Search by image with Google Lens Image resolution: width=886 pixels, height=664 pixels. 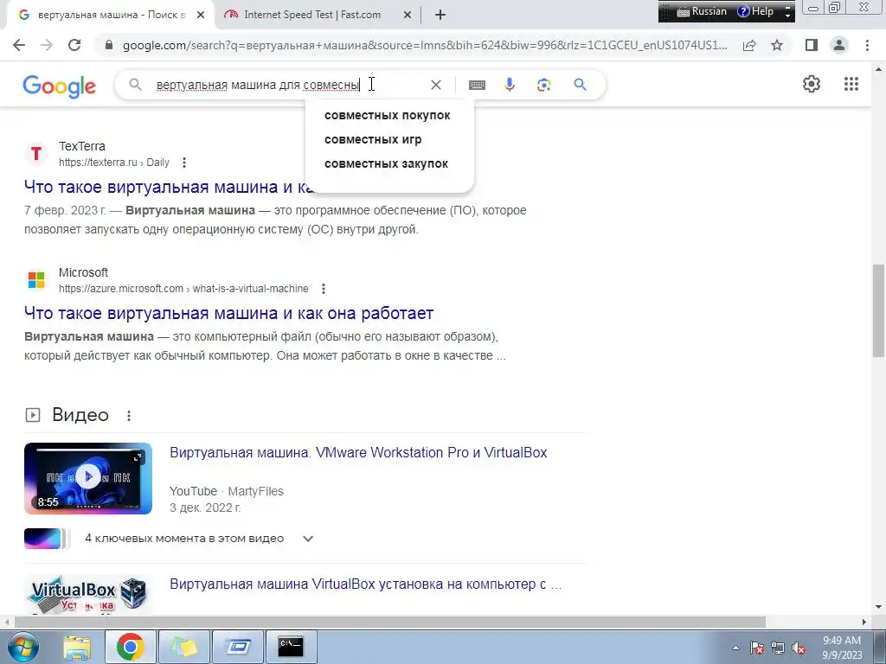click(x=543, y=85)
